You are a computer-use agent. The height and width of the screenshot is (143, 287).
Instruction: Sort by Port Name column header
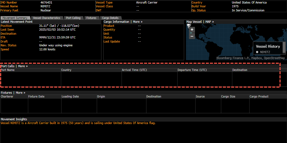point(8,70)
